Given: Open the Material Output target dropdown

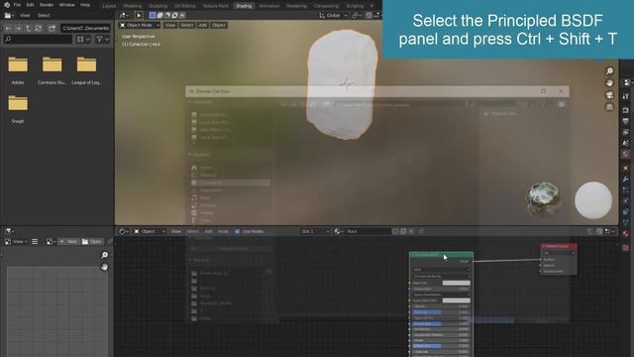Looking at the screenshot, I should 559,253.
